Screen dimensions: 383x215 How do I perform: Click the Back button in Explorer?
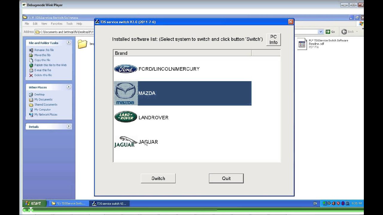click(x=348, y=32)
